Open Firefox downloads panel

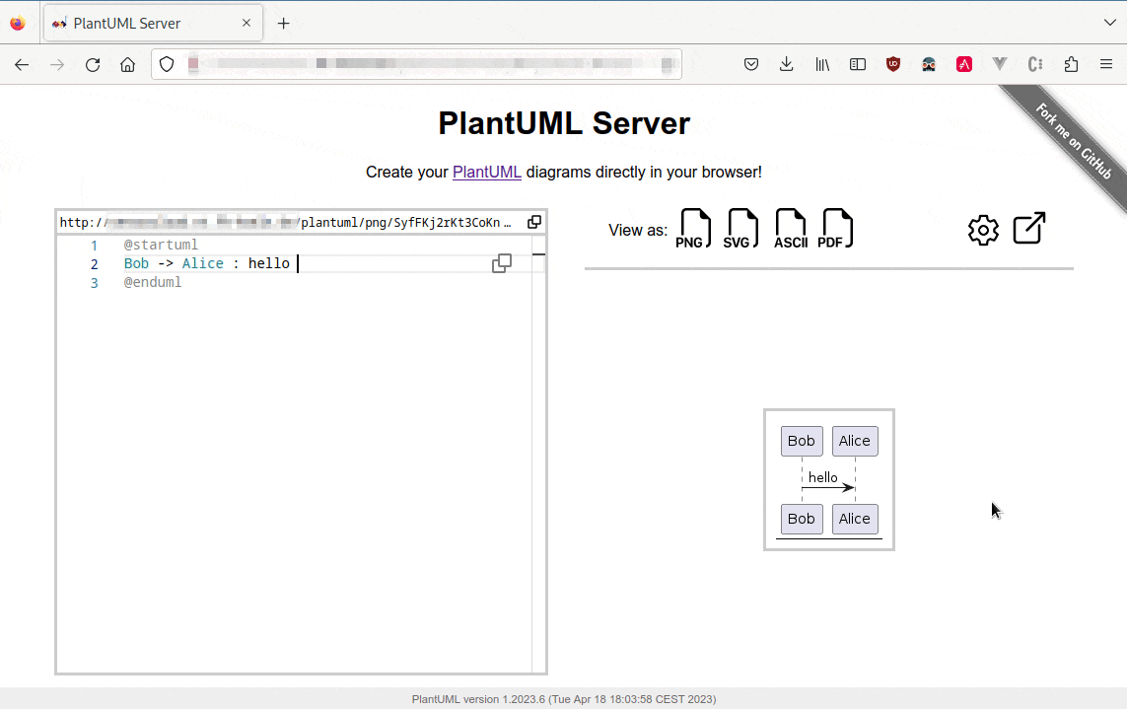pyautogui.click(x=786, y=65)
